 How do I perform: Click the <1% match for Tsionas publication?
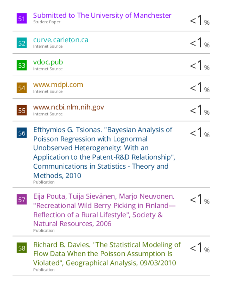[x=200, y=132]
